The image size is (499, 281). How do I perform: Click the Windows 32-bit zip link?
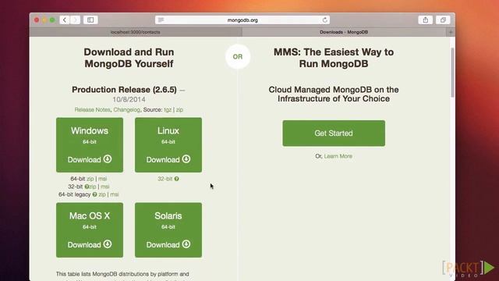pyautogui.click(x=93, y=187)
